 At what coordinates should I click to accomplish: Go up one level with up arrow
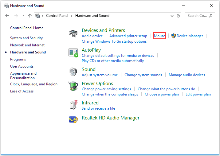[x=30, y=16]
